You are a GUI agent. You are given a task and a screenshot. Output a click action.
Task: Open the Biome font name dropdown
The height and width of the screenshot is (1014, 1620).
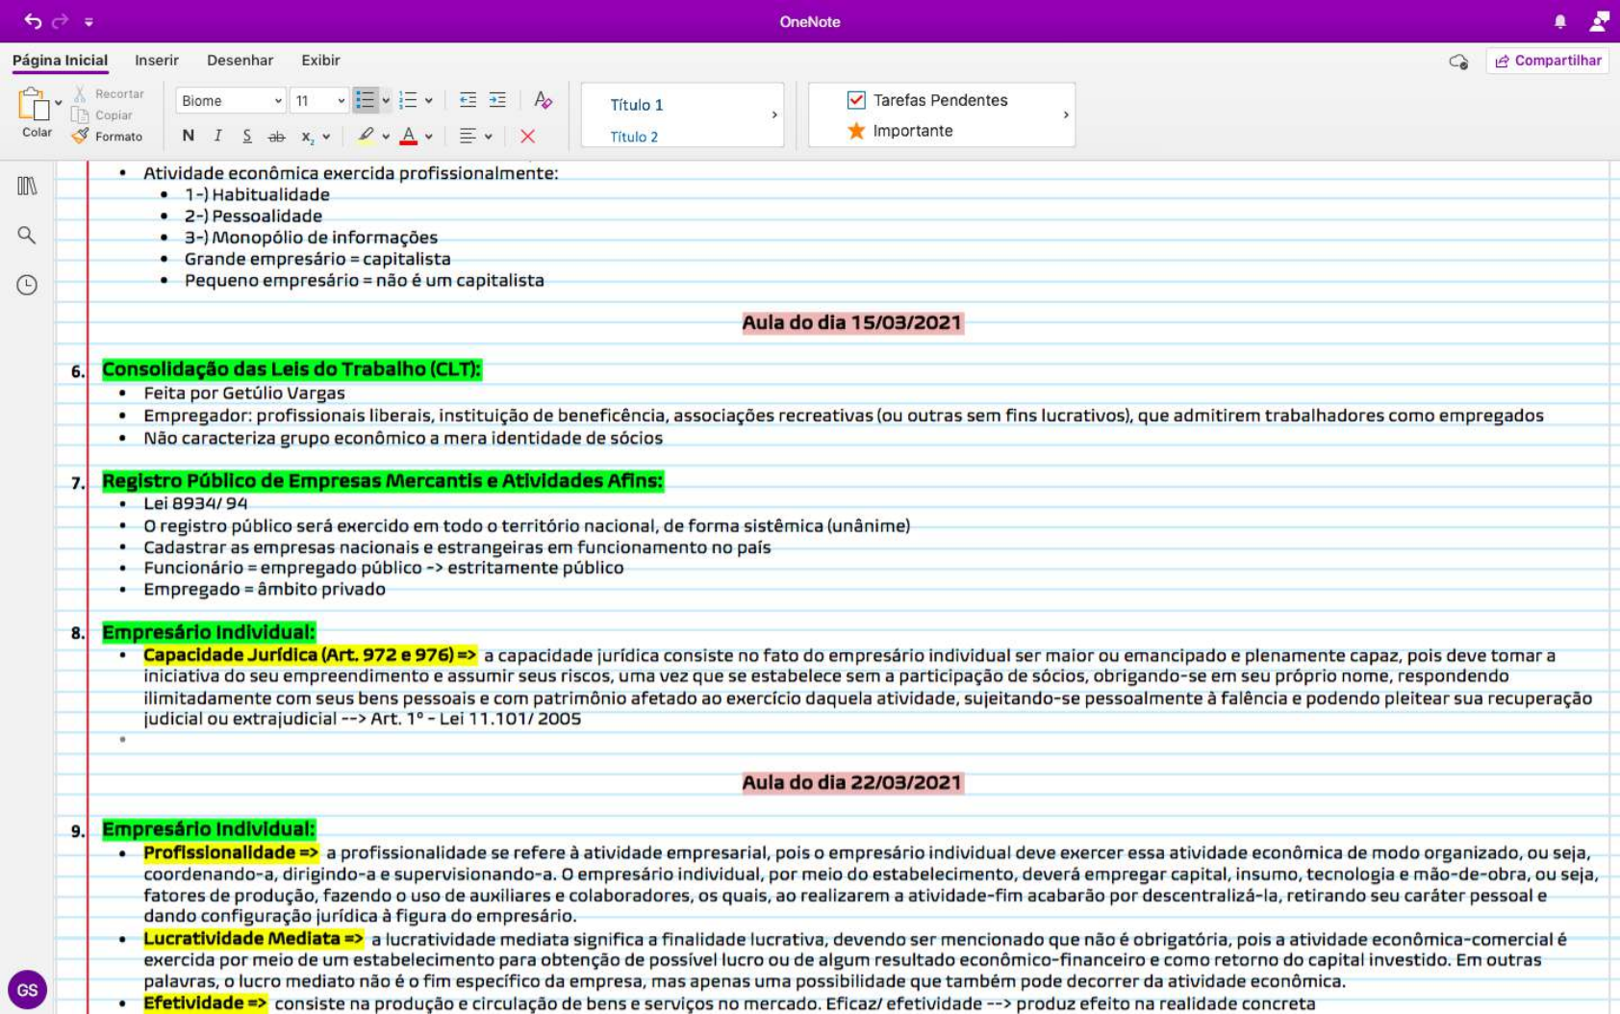pyautogui.click(x=231, y=100)
